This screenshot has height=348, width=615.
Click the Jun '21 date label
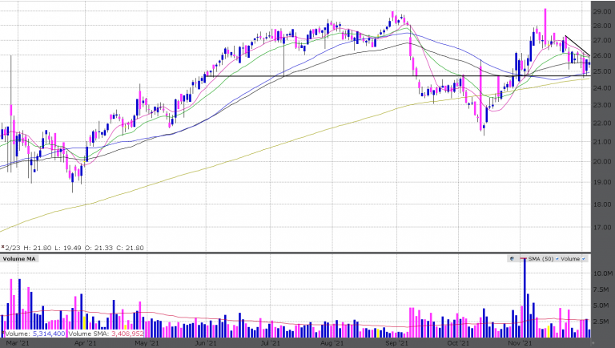tap(206, 343)
